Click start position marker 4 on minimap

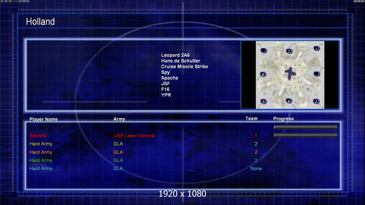(289, 101)
